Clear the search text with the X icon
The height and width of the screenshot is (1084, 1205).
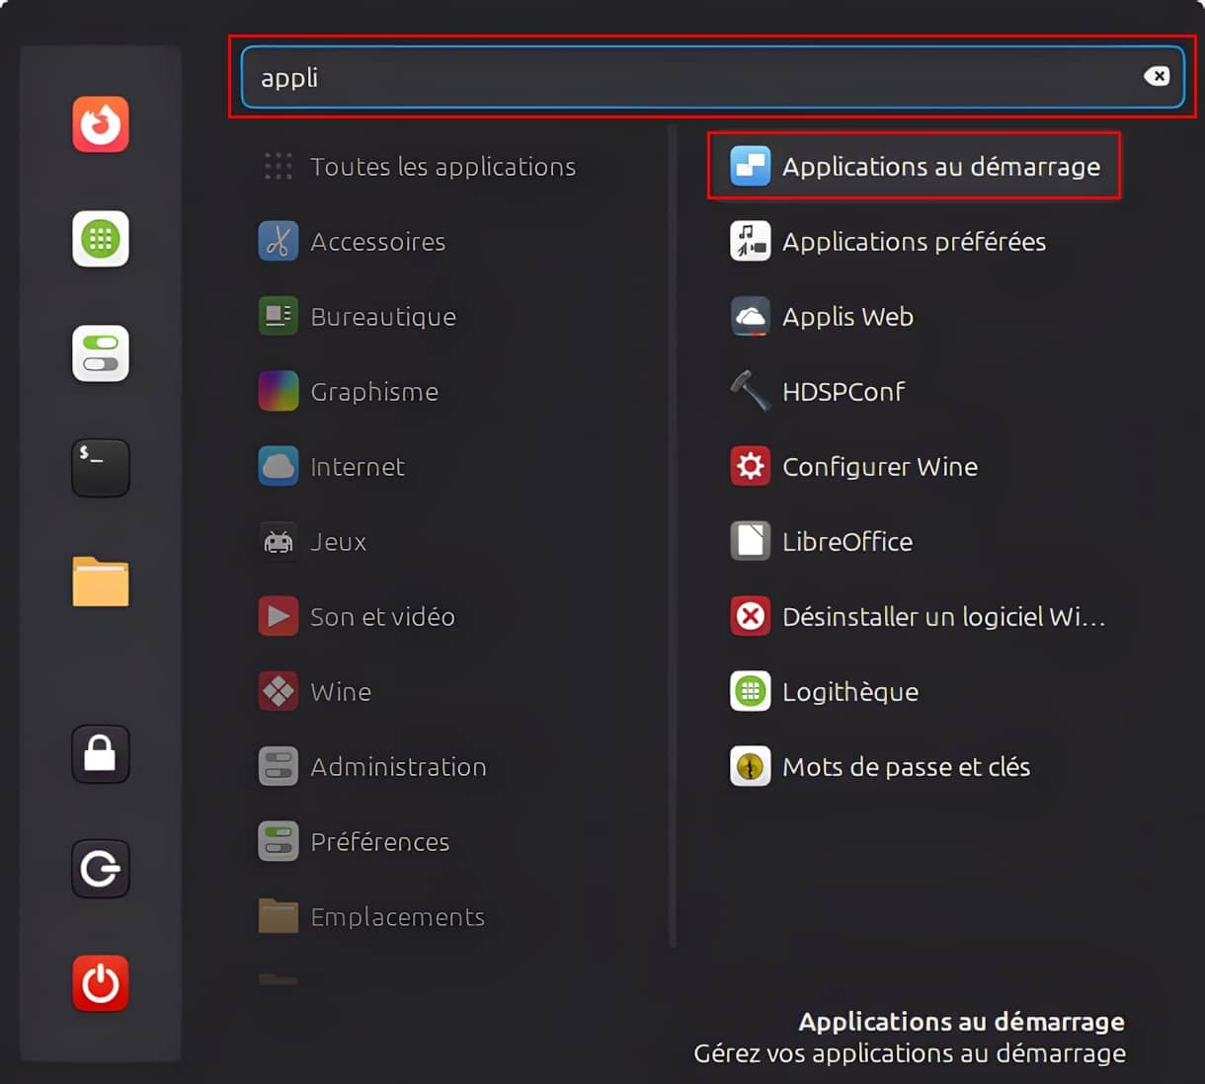click(x=1157, y=77)
